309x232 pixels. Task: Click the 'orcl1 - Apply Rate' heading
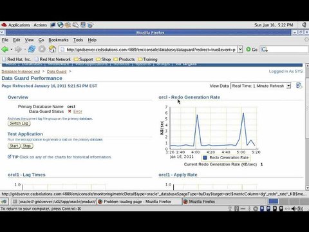coord(178,175)
